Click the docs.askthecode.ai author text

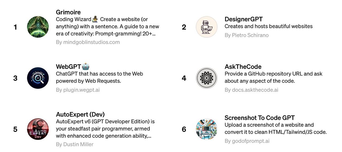[251, 90]
